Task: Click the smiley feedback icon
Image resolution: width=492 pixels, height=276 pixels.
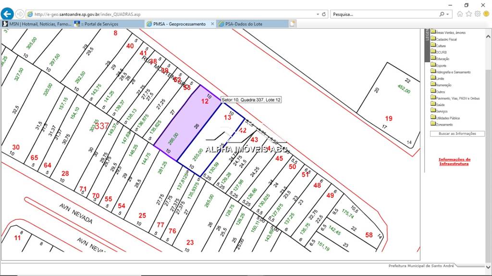Action: tap(486, 14)
